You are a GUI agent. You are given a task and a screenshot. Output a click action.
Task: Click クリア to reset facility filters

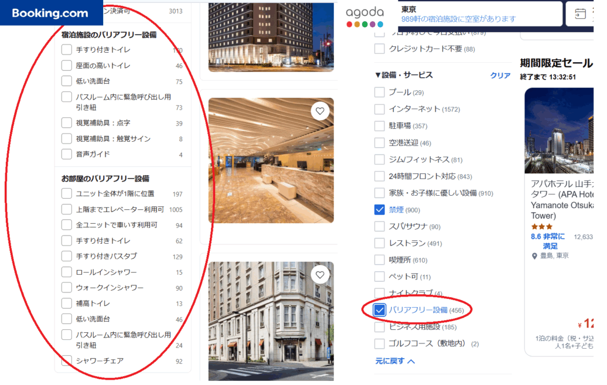pos(500,75)
